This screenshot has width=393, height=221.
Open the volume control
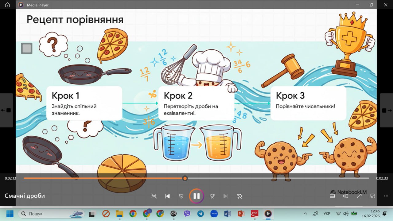point(346,196)
